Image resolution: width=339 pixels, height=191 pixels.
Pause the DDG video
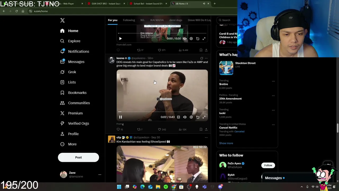pos(121,117)
